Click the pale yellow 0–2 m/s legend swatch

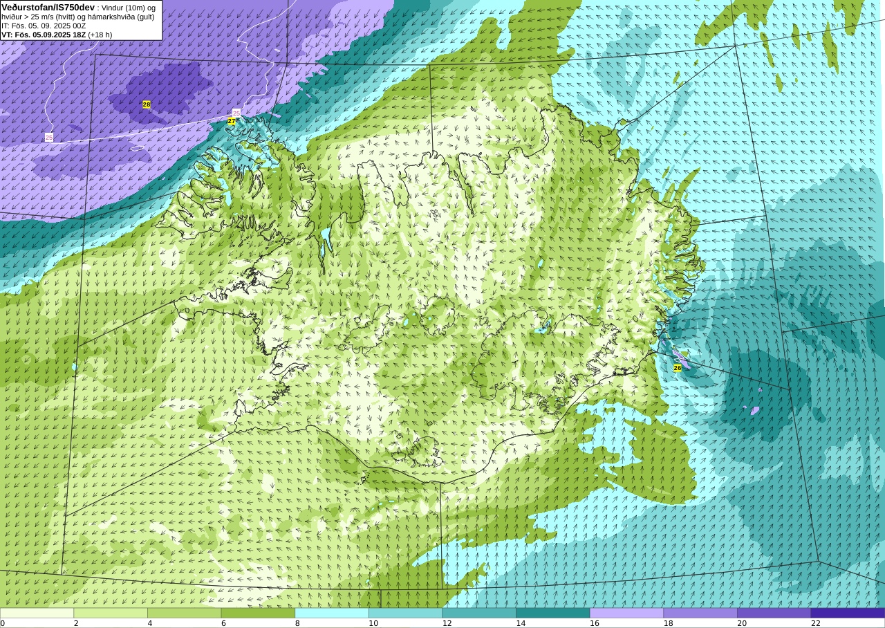pos(37,613)
